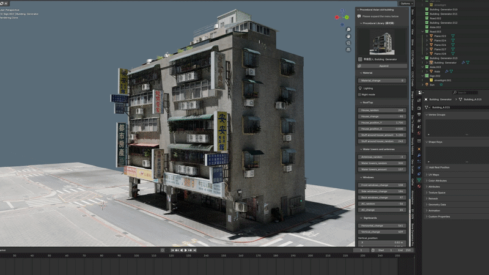Open the Options dropdown in viewport header
Image resolution: width=489 pixels, height=275 pixels.
pyautogui.click(x=406, y=4)
